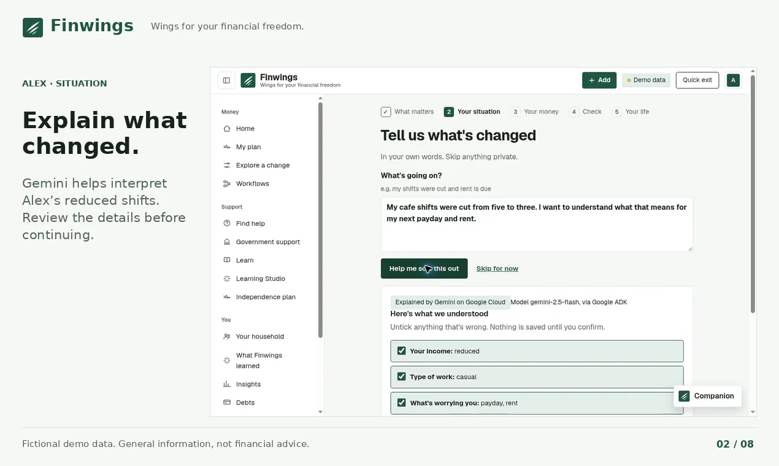Screen dimensions: 779x466
Task: Click the Explained by Gemini on Google Cloud tag
Action: [x=450, y=302]
